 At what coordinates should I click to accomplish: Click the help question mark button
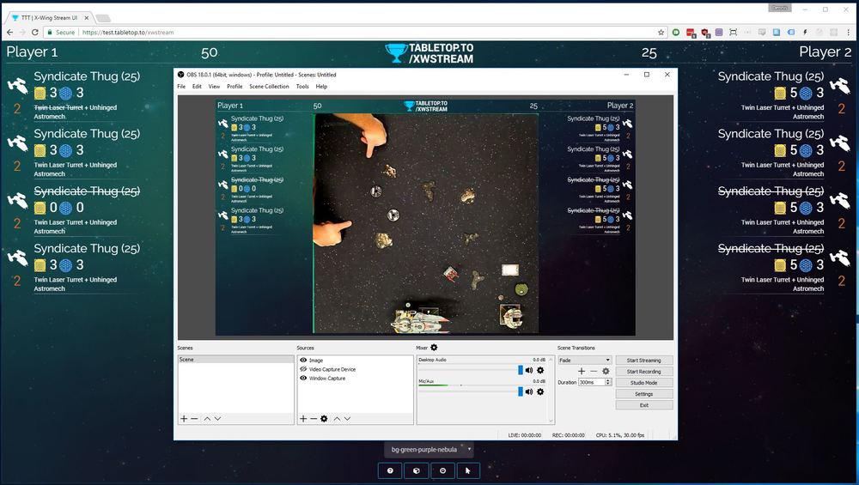point(390,470)
